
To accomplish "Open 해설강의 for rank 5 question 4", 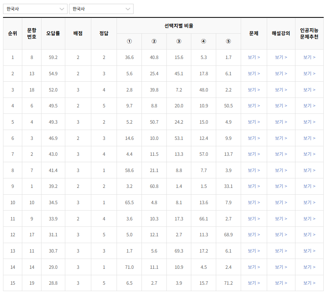I will (x=281, y=121).
